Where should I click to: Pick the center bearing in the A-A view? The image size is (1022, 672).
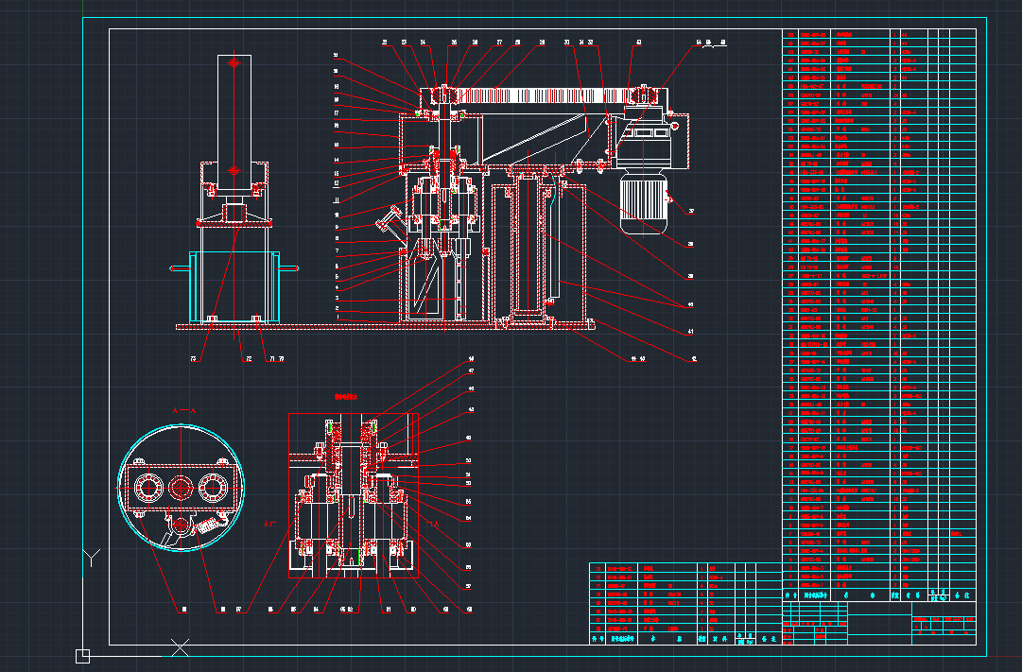180,487
